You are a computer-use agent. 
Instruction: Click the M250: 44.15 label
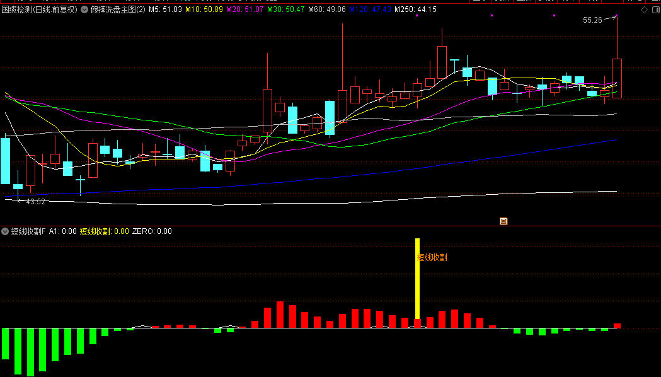(416, 9)
